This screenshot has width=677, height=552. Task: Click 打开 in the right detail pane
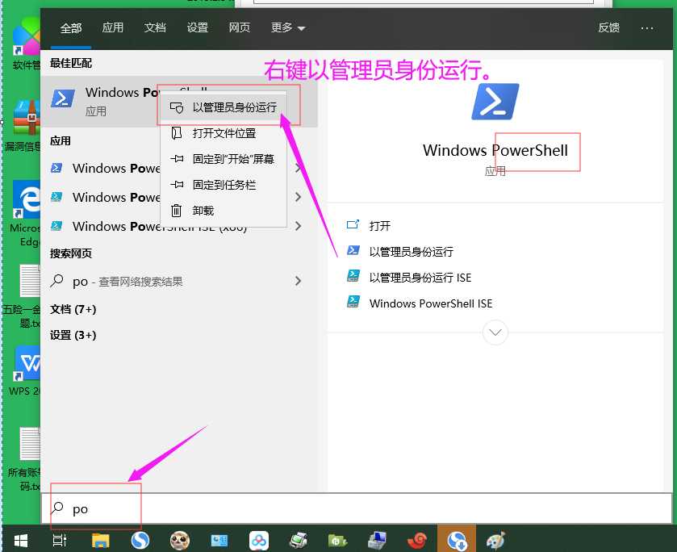pos(379,225)
